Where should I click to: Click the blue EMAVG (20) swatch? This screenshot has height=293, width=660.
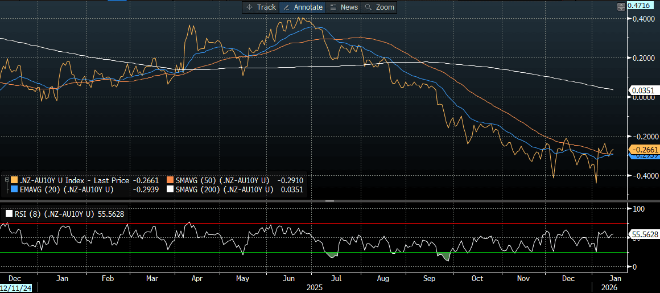pyautogui.click(x=14, y=189)
